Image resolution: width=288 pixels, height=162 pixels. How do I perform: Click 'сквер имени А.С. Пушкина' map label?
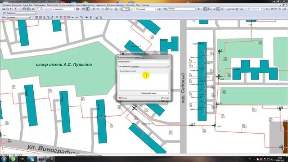64,65
